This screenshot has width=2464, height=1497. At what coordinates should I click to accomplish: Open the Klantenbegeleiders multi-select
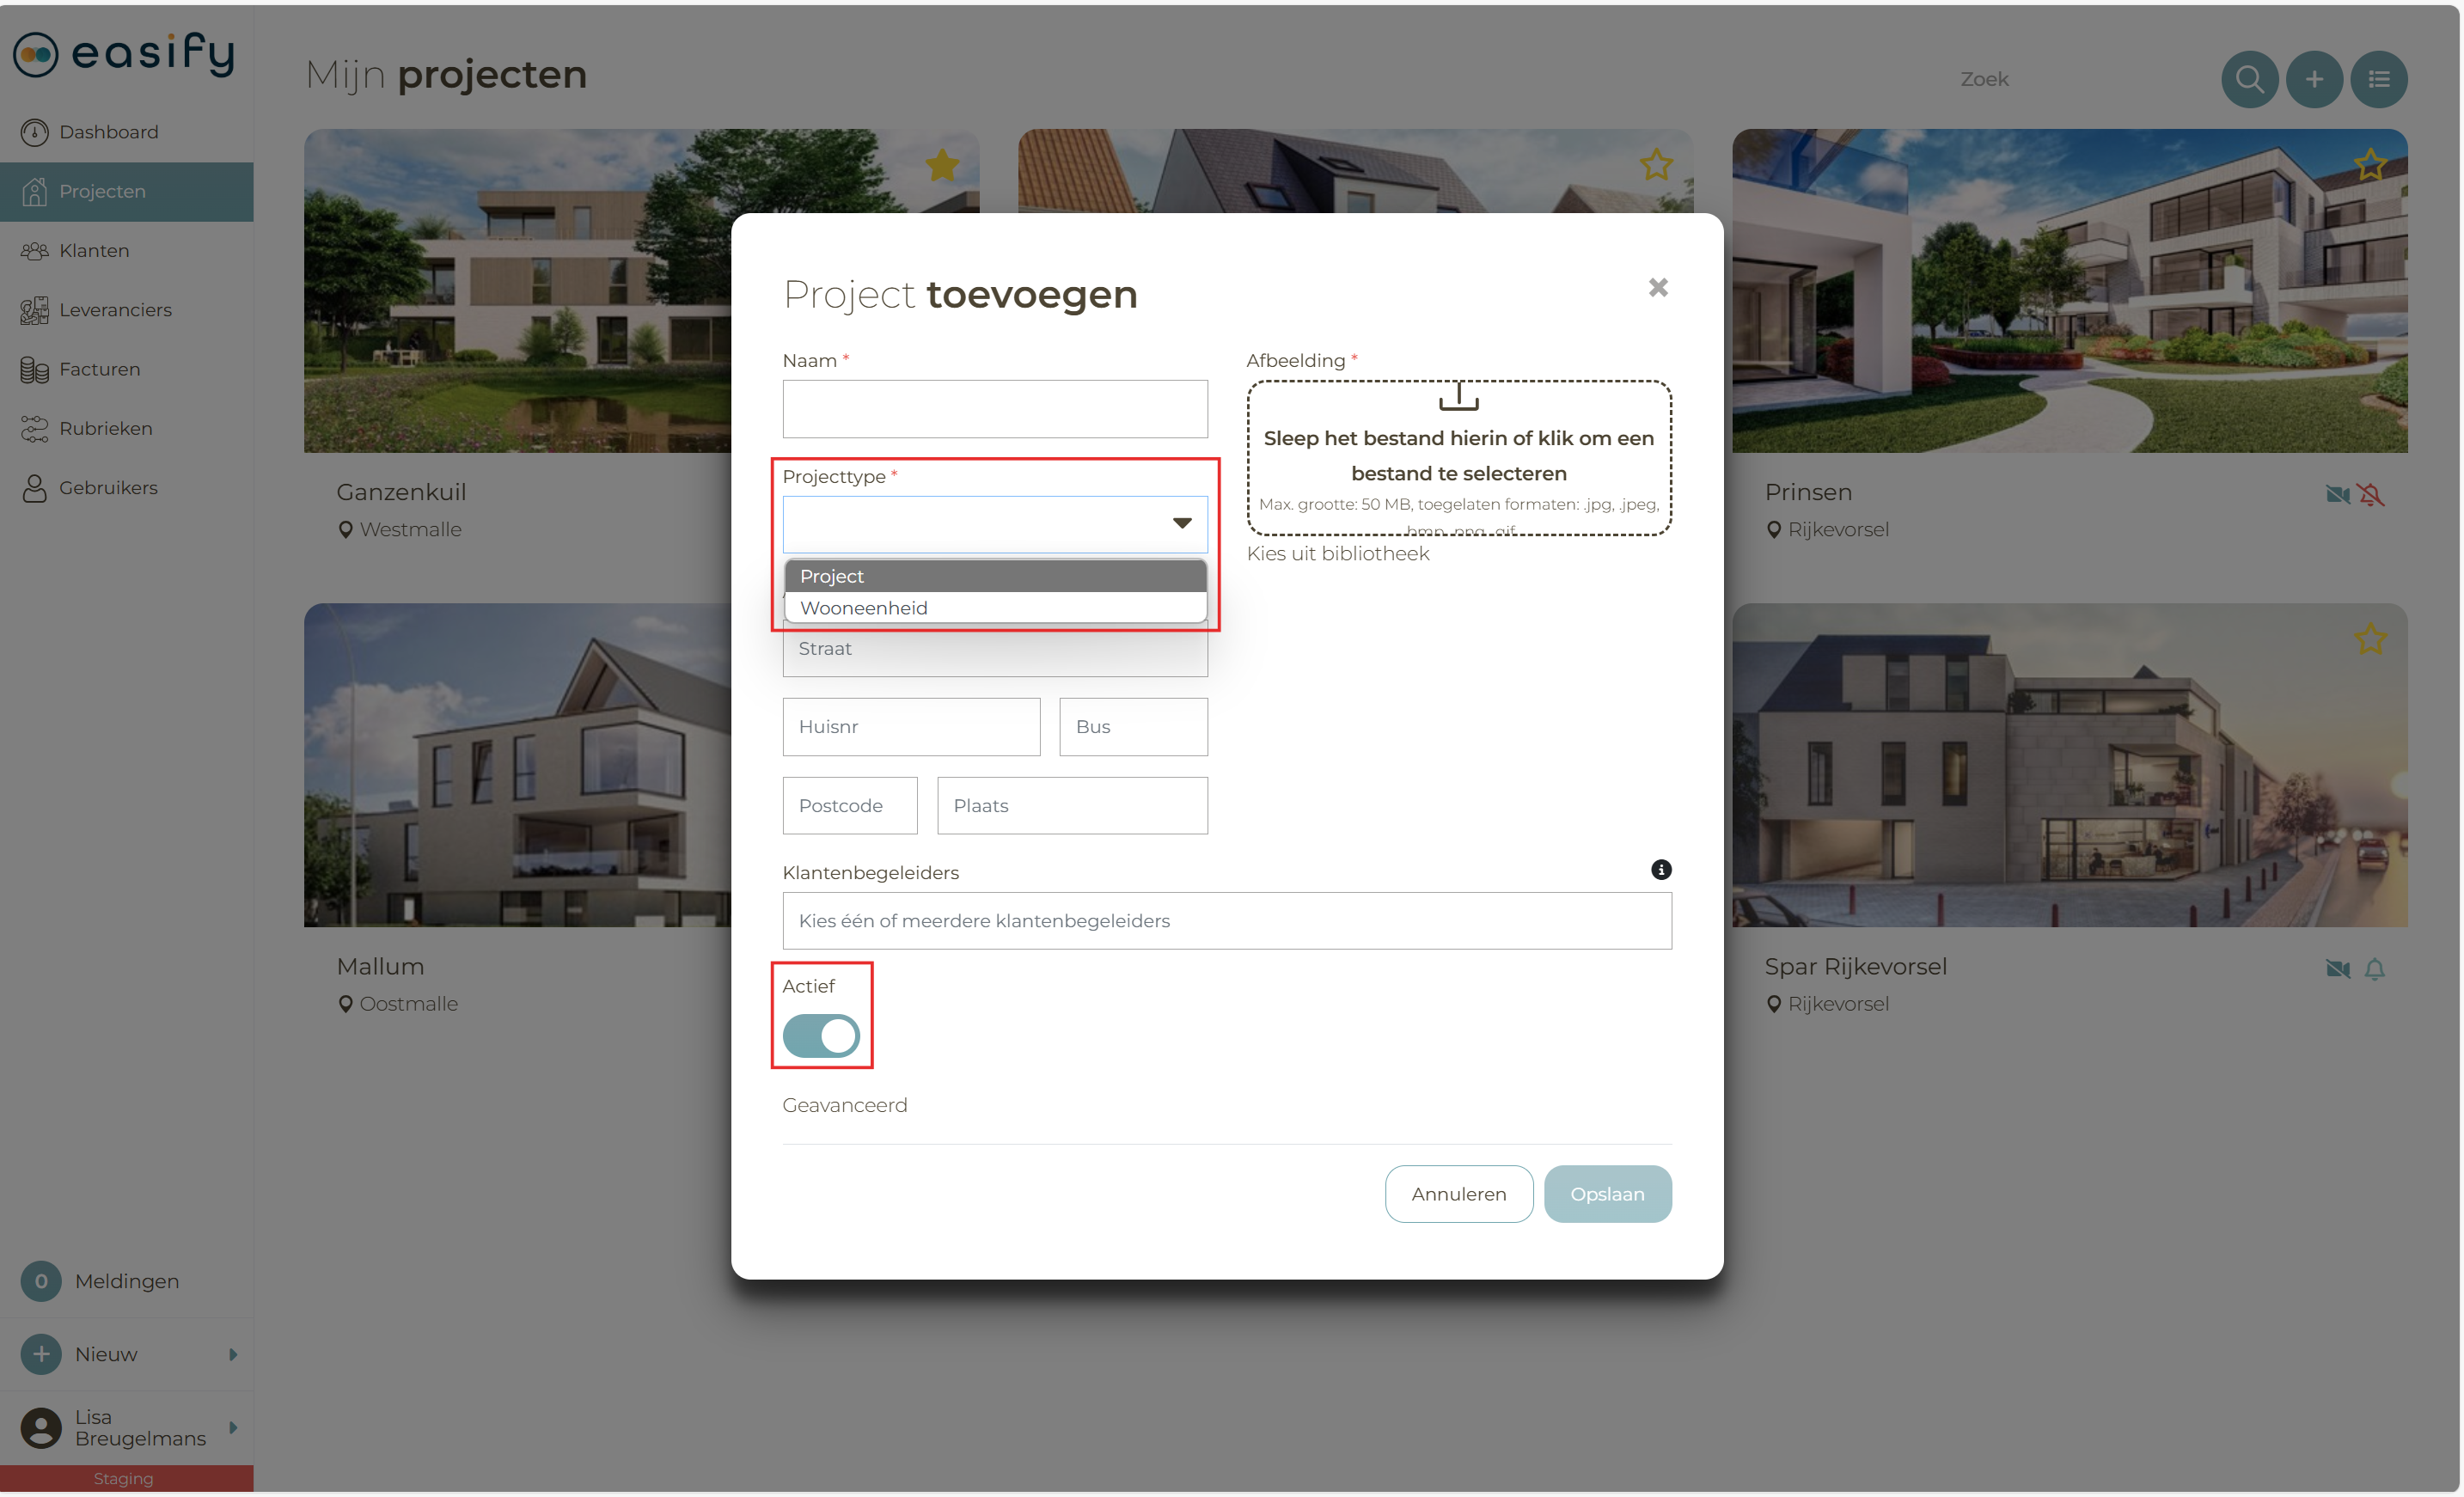pos(1227,921)
